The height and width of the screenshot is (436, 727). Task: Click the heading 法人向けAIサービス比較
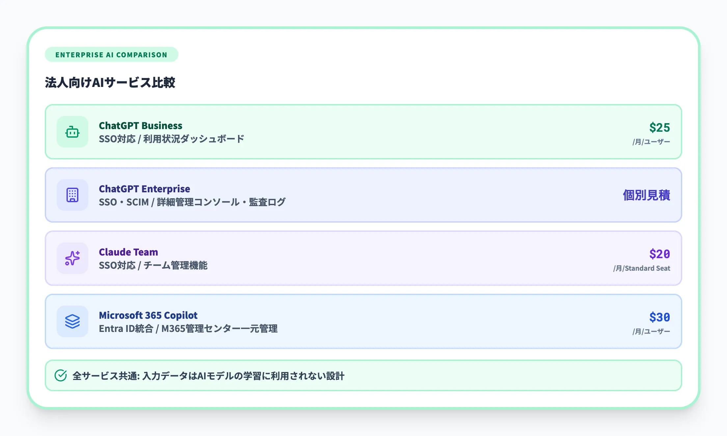110,82
